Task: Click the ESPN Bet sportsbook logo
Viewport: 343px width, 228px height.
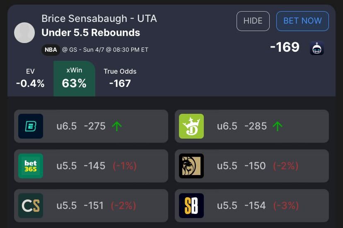Action: (31, 126)
